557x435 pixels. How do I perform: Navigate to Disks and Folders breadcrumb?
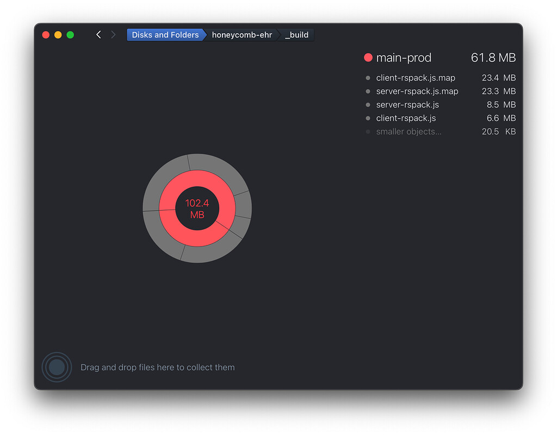(165, 34)
